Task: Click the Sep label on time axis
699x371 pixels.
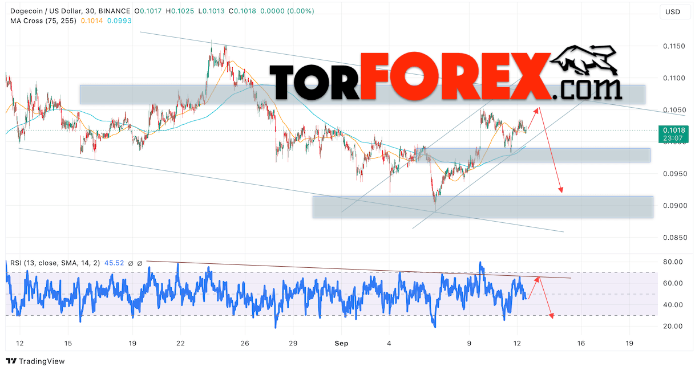Action: click(341, 344)
